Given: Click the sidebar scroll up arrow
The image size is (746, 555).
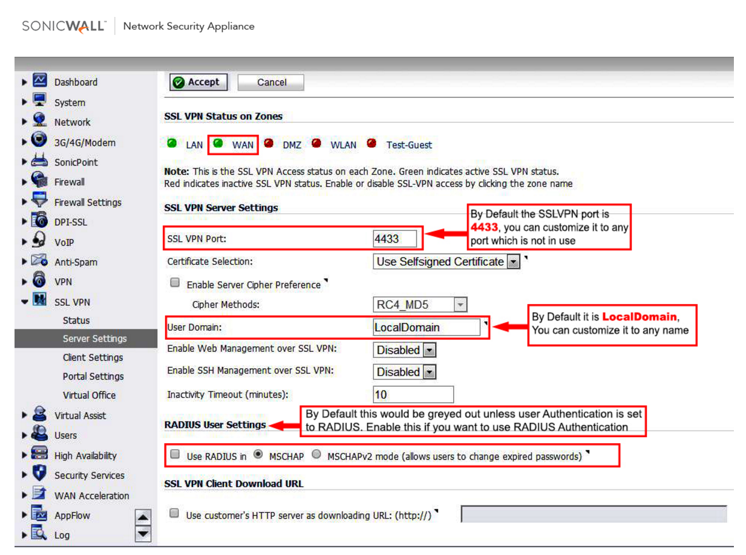Looking at the screenshot, I should pos(143,518).
